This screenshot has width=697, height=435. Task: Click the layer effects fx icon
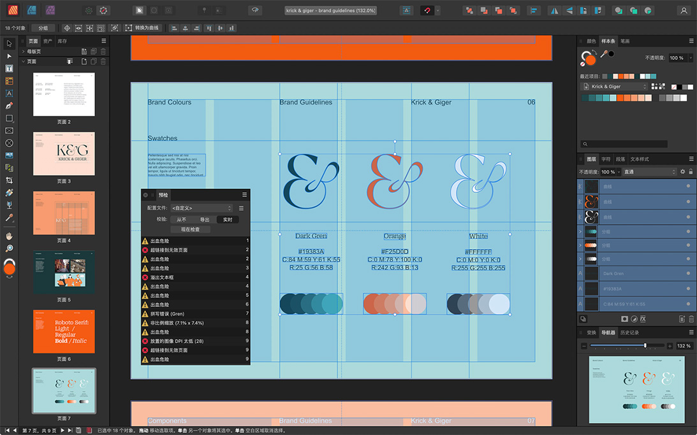click(643, 319)
